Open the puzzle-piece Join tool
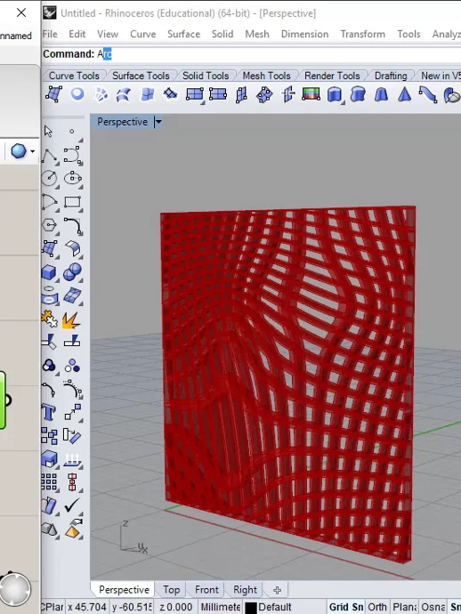 coord(49,319)
